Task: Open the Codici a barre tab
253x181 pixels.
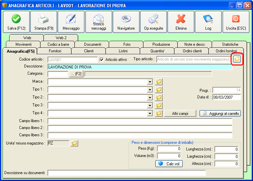Action: [x=58, y=44]
